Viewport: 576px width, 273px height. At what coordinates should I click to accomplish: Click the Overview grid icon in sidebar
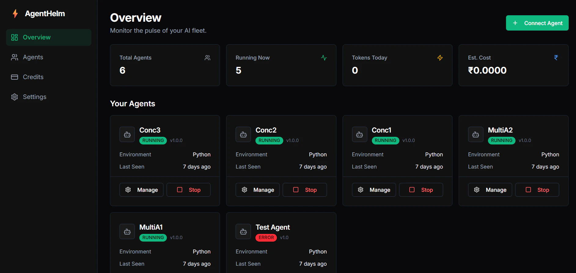coord(14,37)
